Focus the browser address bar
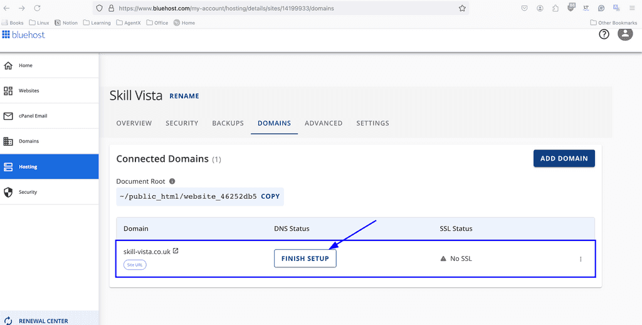The width and height of the screenshot is (642, 325). tap(280, 8)
